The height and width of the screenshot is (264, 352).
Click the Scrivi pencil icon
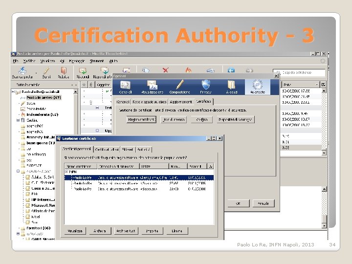[46, 70]
